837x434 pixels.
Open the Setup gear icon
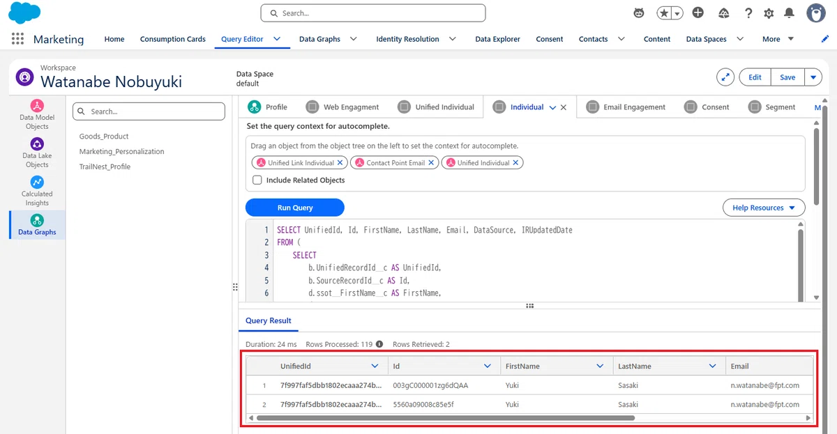pos(769,13)
